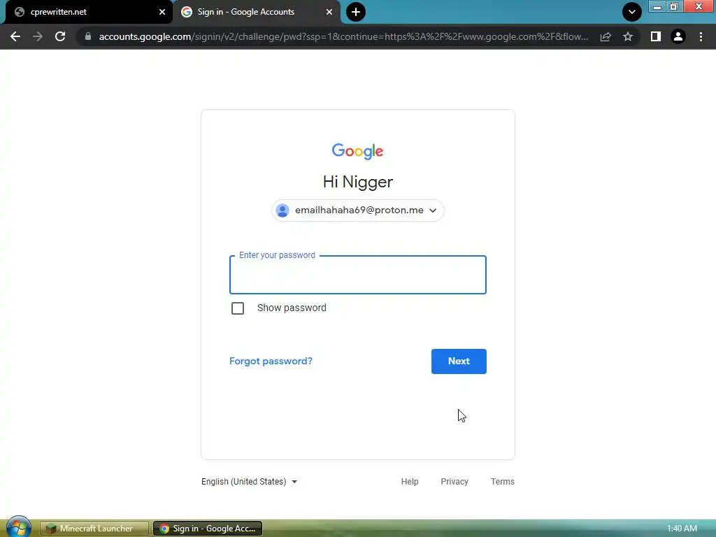Image resolution: width=716 pixels, height=537 pixels.
Task: Click the Google logo
Action: (x=357, y=151)
